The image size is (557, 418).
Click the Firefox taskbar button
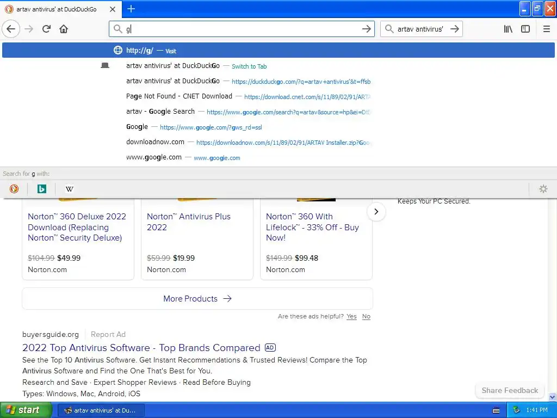[101, 410]
